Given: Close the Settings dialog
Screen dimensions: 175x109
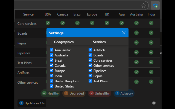Looking at the screenshot, I should tap(124, 33).
